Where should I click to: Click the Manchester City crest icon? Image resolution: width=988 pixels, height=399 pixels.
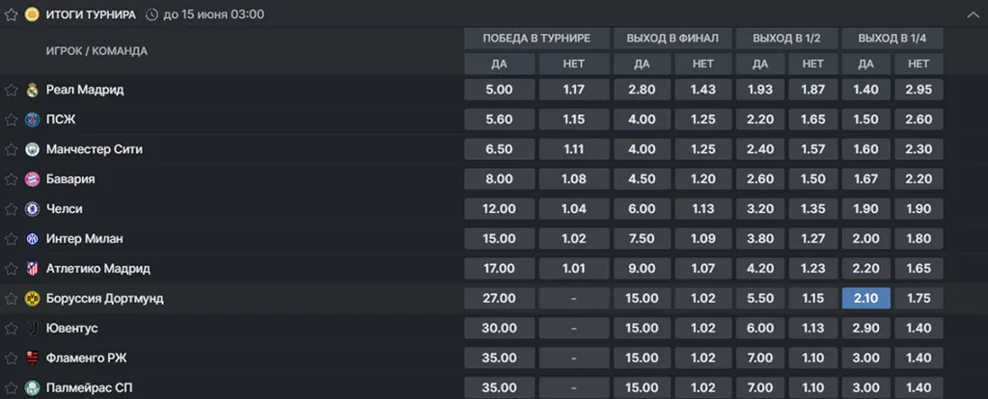point(32,149)
